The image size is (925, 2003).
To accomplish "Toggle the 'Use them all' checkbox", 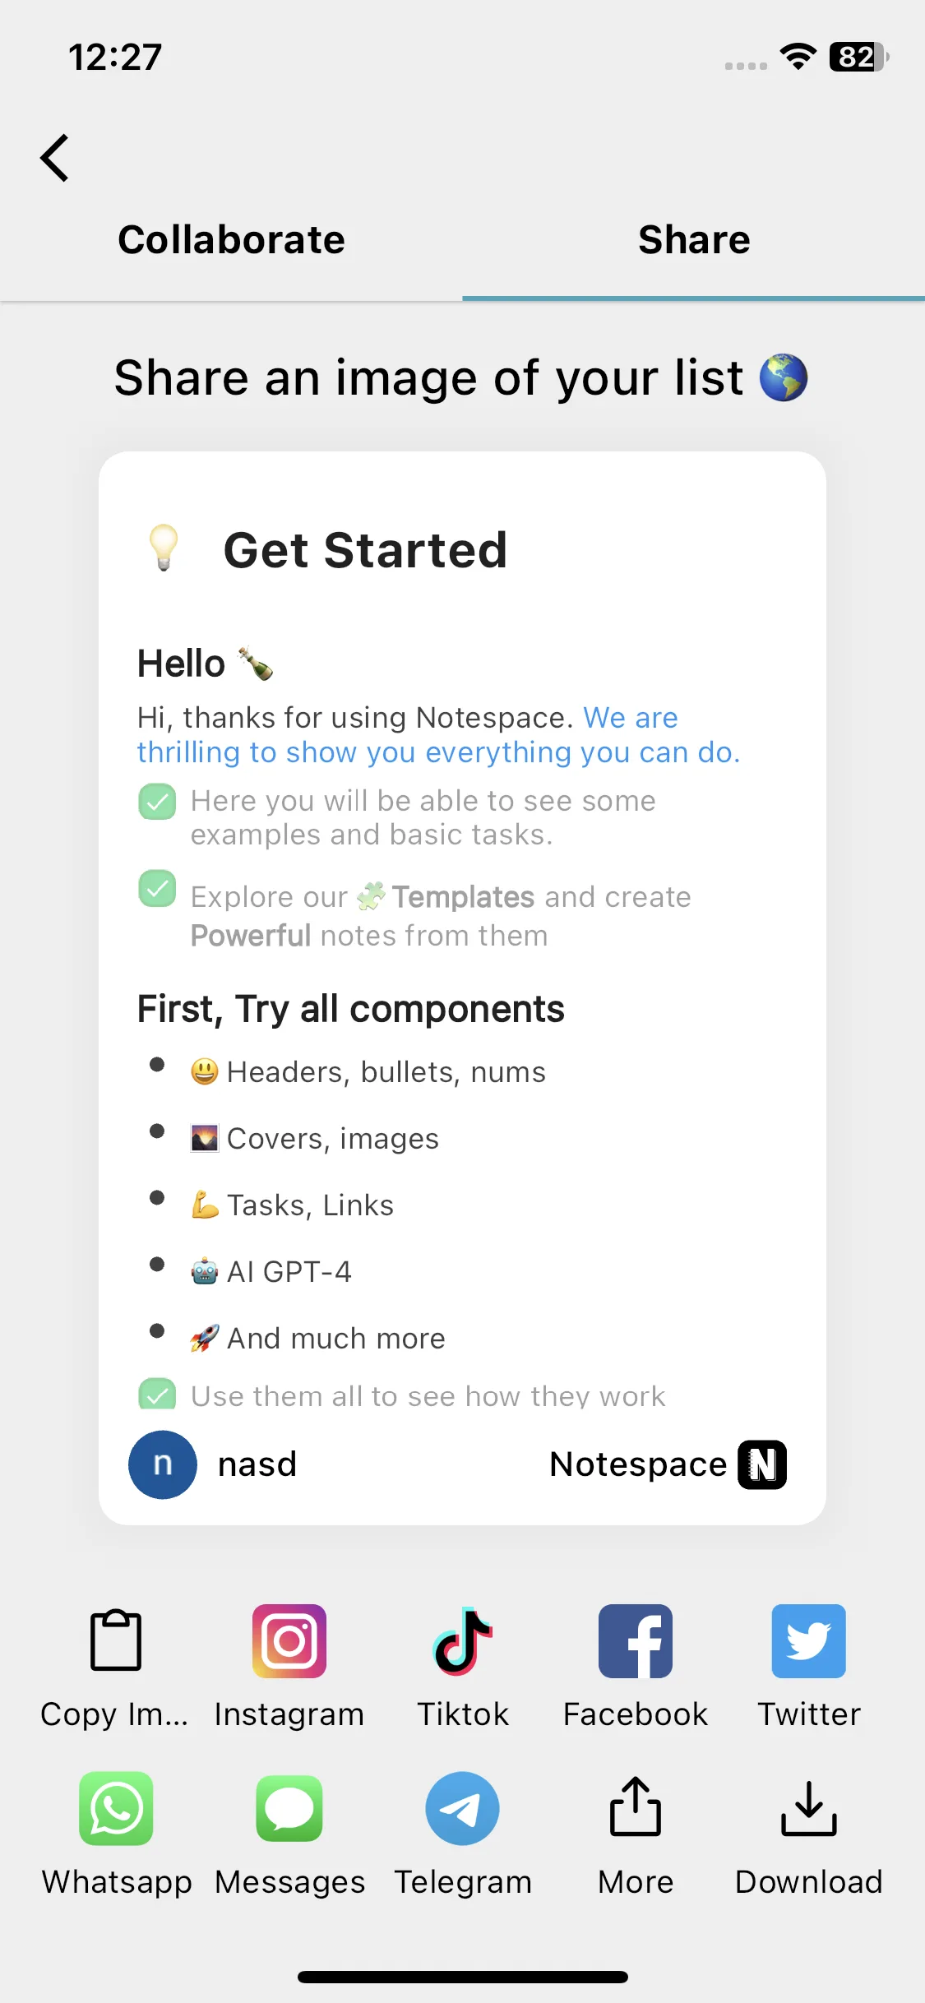I will (157, 1394).
